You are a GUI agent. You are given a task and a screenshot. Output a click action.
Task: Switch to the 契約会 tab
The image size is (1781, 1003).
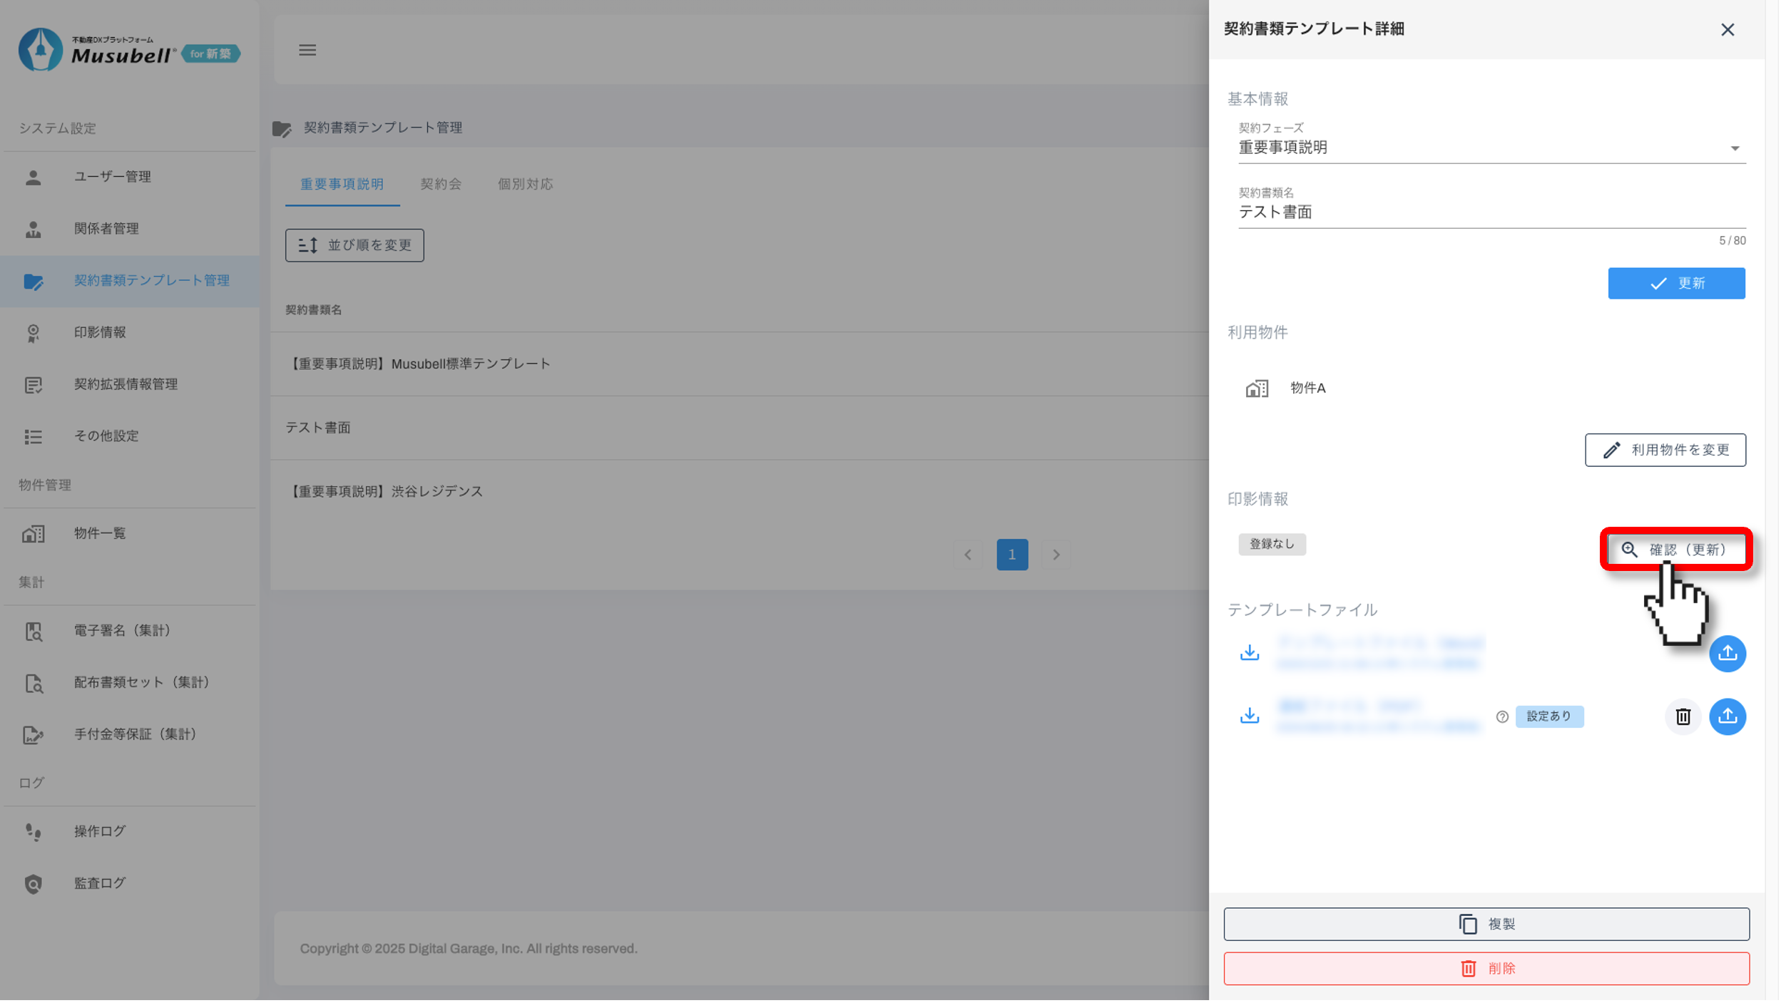pyautogui.click(x=441, y=184)
